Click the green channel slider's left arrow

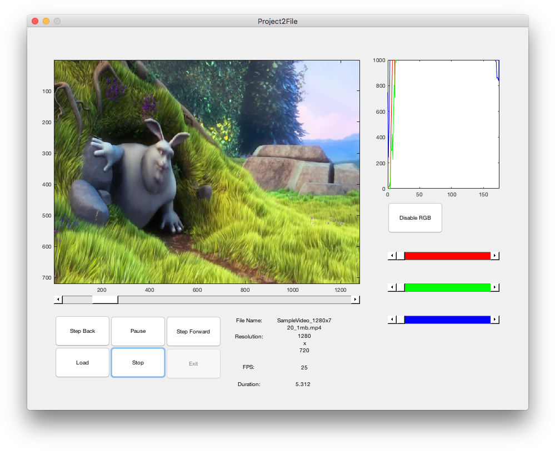[391, 287]
